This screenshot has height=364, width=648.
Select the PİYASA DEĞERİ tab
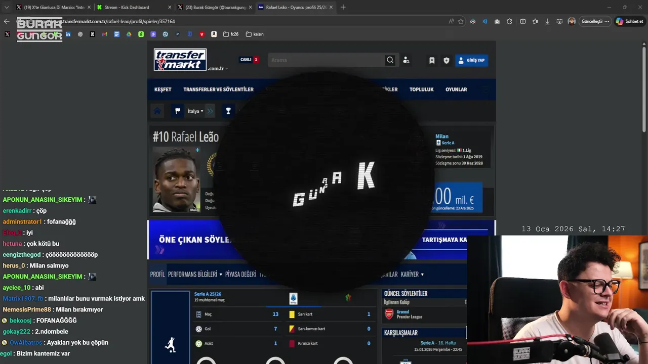coord(240,275)
